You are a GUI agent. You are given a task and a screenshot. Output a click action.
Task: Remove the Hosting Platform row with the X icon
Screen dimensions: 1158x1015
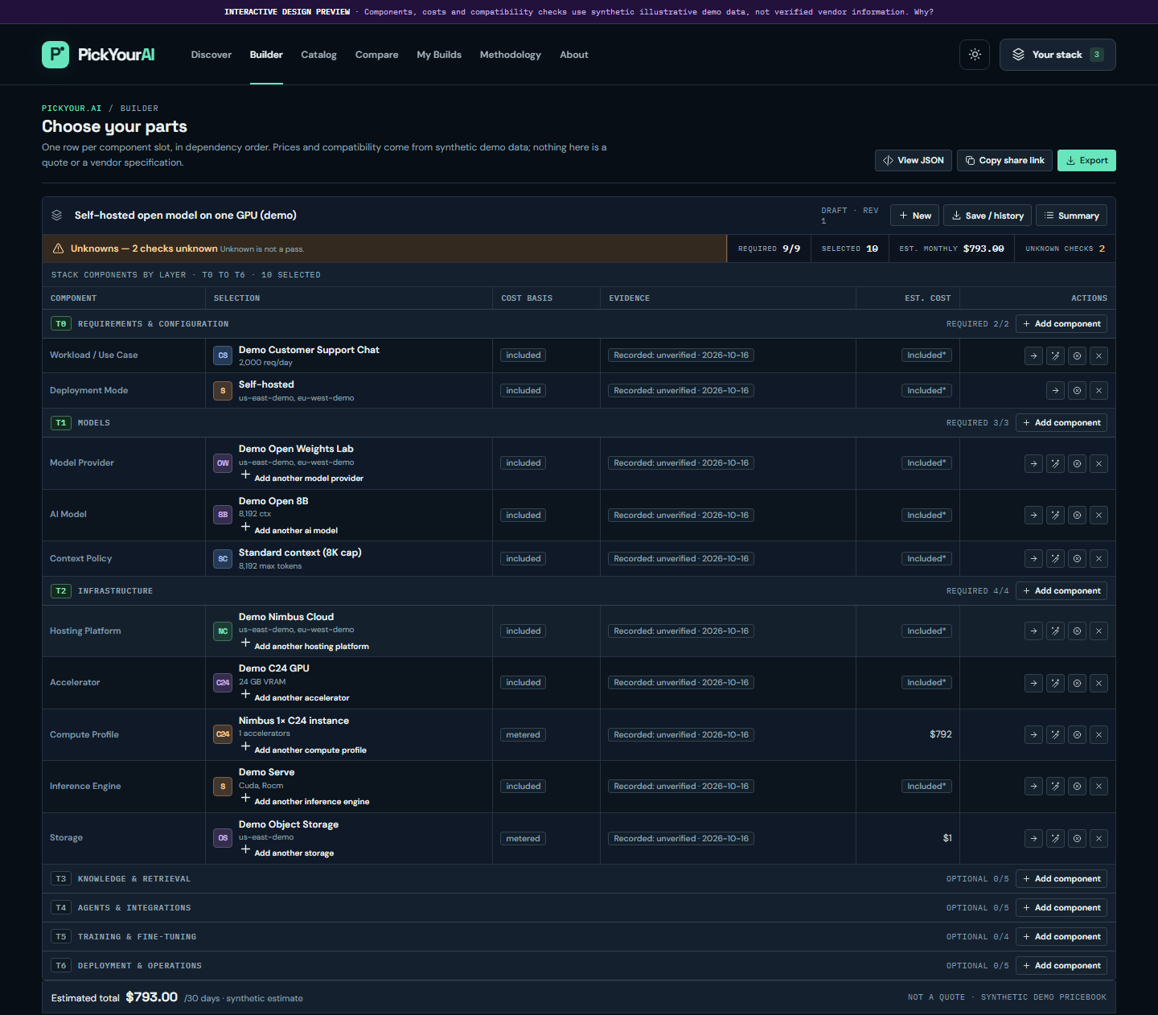click(1098, 631)
